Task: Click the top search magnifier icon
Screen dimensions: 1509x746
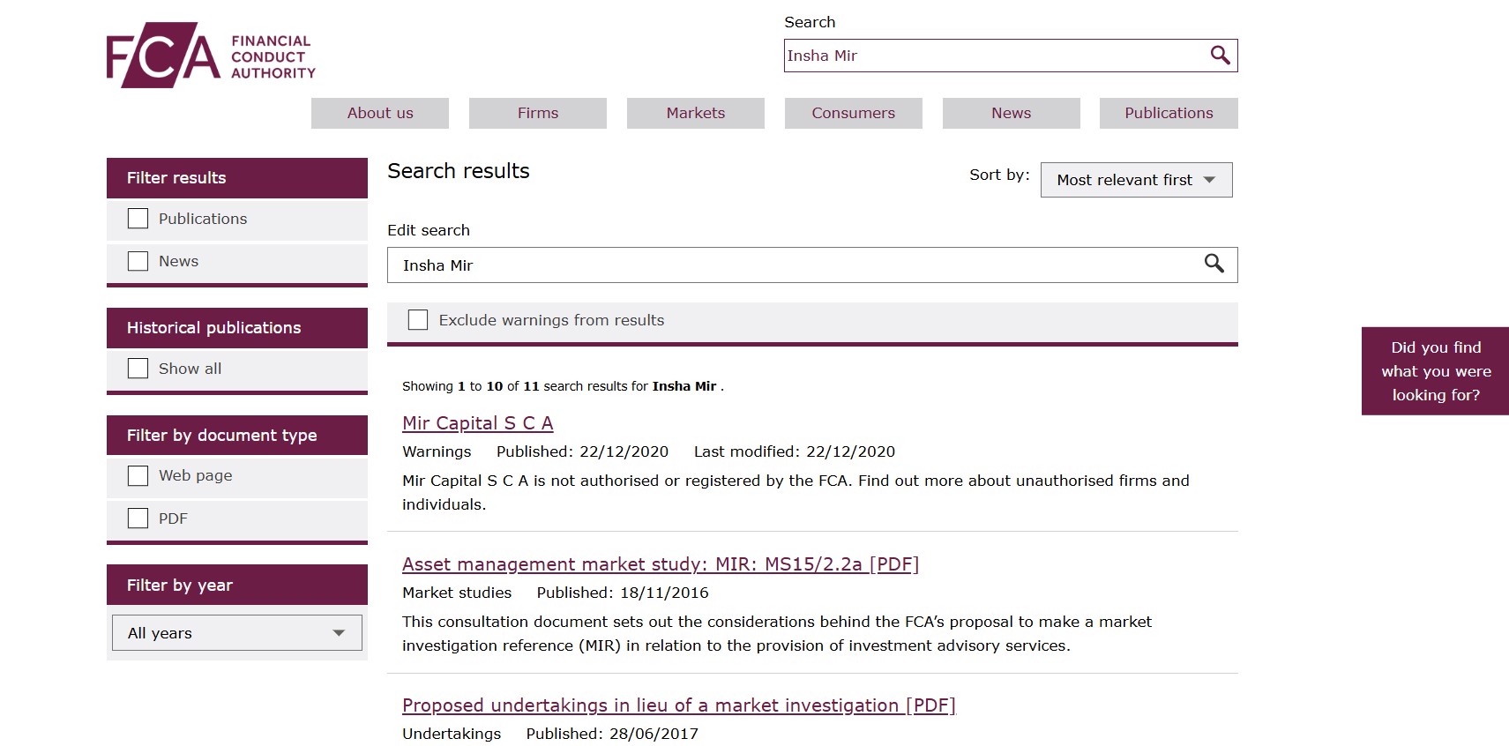Action: coord(1220,56)
